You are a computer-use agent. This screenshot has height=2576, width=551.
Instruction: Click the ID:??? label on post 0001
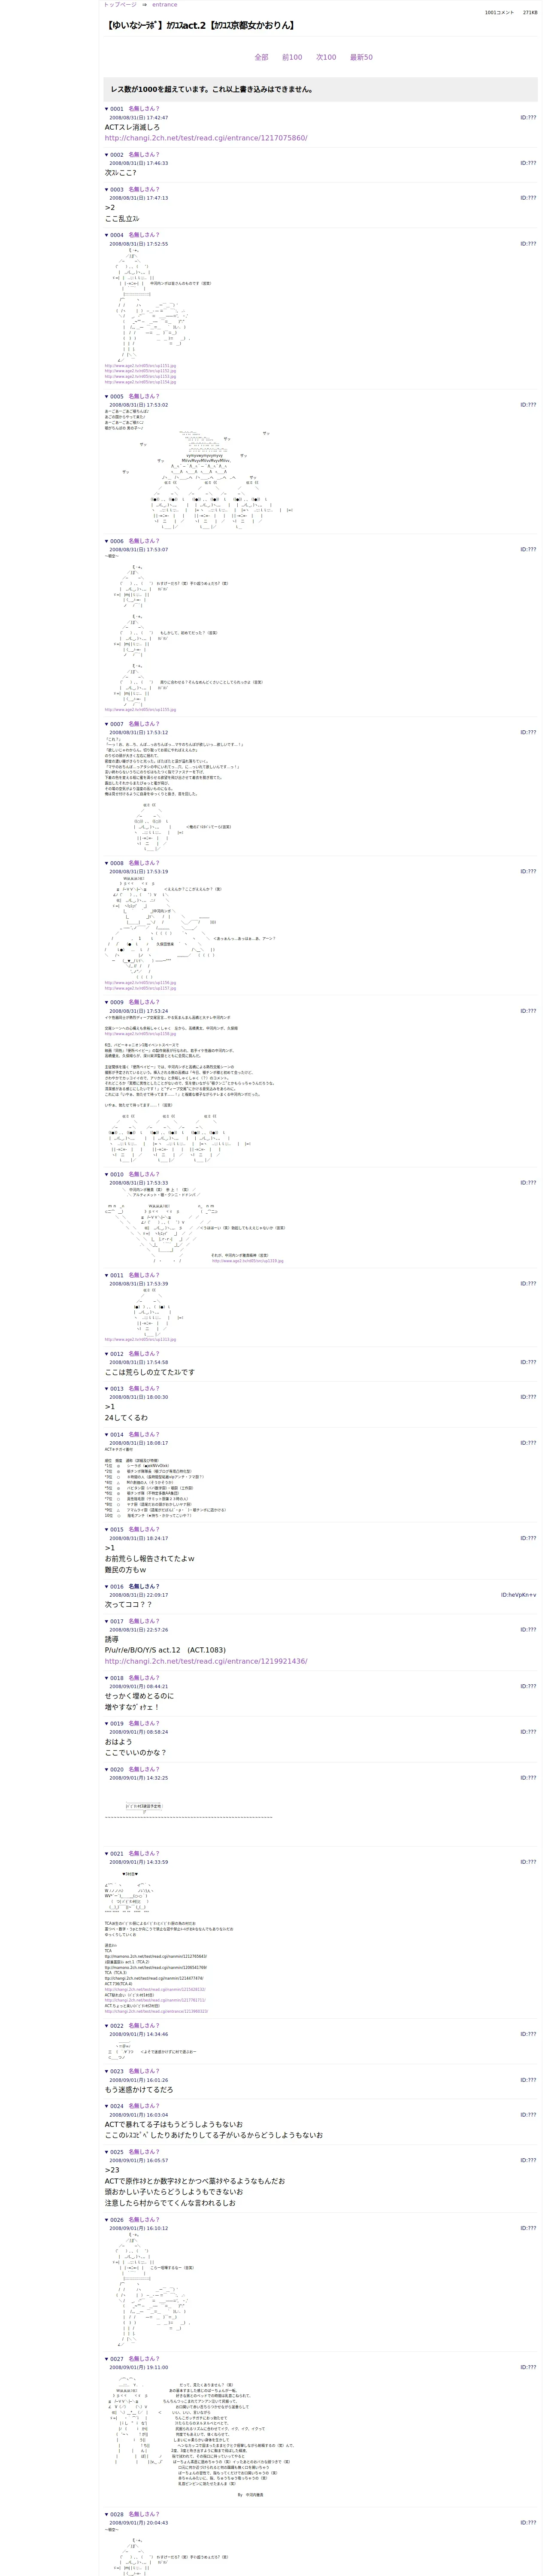point(528,118)
